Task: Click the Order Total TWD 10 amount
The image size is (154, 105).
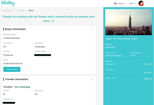Action: [x=147, y=79]
